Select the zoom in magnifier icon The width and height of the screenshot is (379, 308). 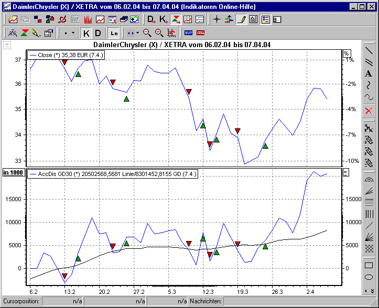click(159, 32)
